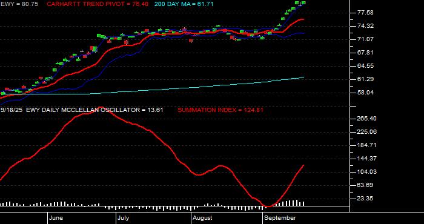The width and height of the screenshot is (424, 224).
Task: Click the 71.07 price axis value
Action: 365,39
